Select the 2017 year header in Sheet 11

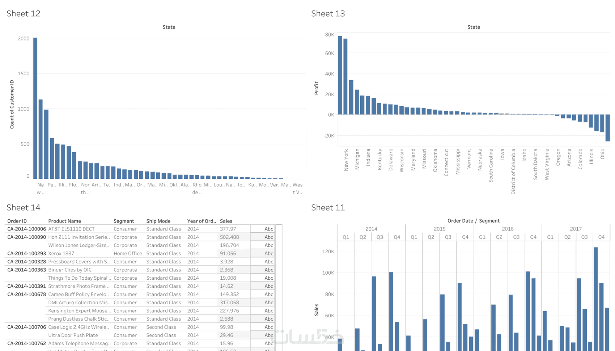pos(576,229)
